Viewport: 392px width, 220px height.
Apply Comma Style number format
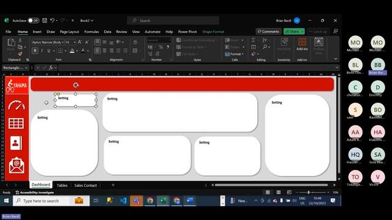point(168,47)
